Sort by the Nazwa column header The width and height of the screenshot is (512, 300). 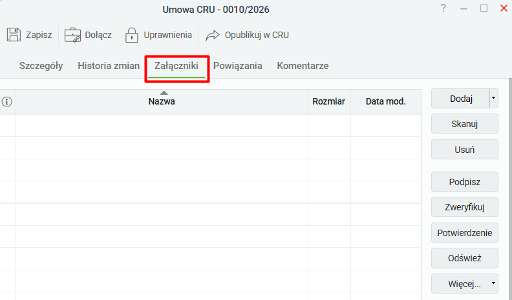tap(162, 102)
